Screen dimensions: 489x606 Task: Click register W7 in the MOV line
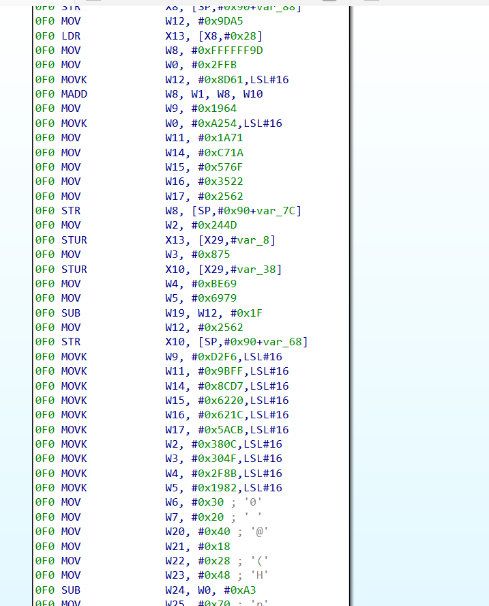coord(172,517)
